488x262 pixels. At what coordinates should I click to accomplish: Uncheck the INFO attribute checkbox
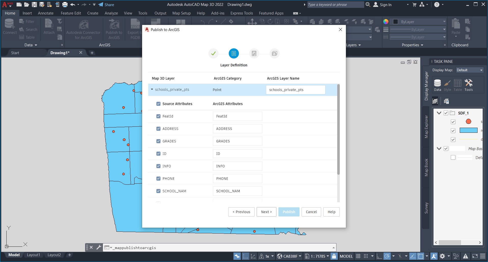coord(158,166)
